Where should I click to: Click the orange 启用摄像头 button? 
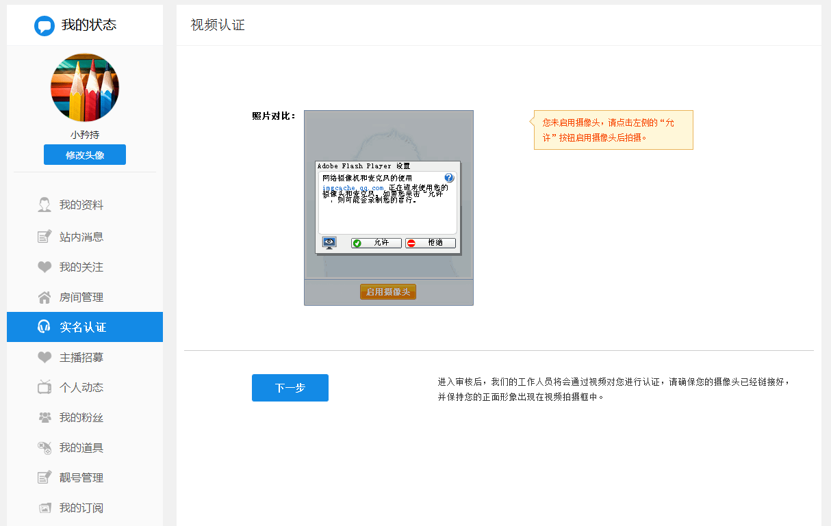click(x=388, y=292)
